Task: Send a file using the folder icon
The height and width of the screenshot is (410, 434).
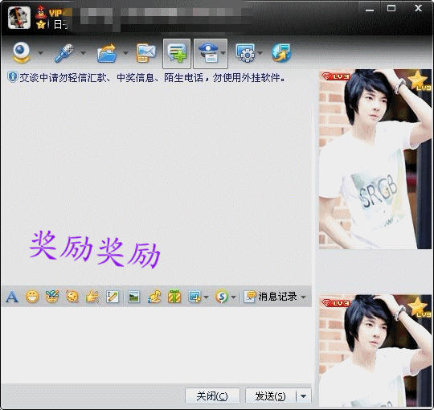Action: point(107,52)
